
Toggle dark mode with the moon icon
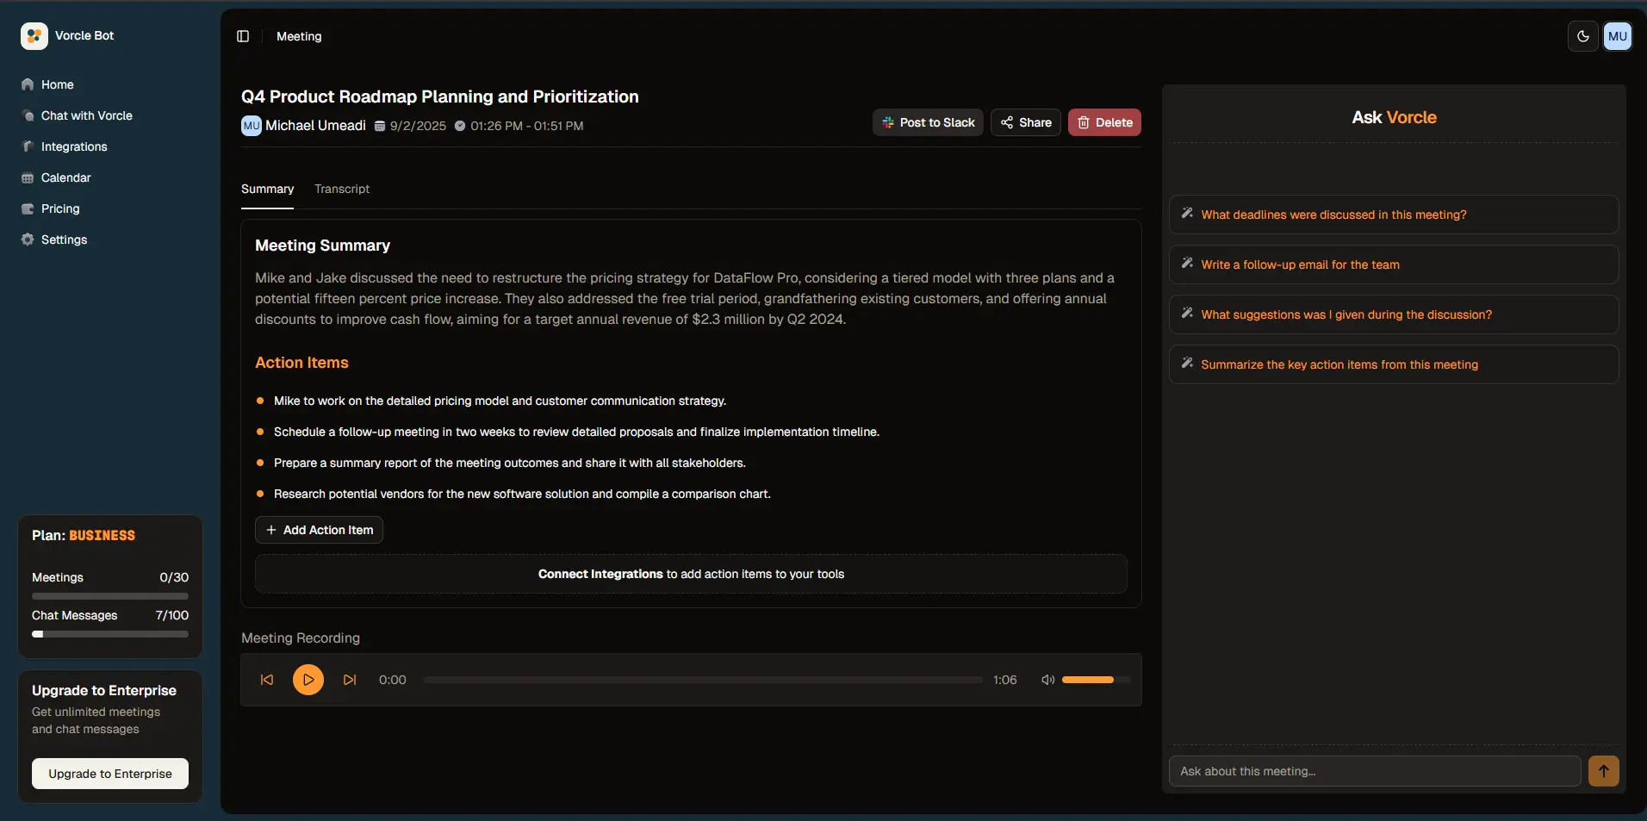[x=1582, y=35]
